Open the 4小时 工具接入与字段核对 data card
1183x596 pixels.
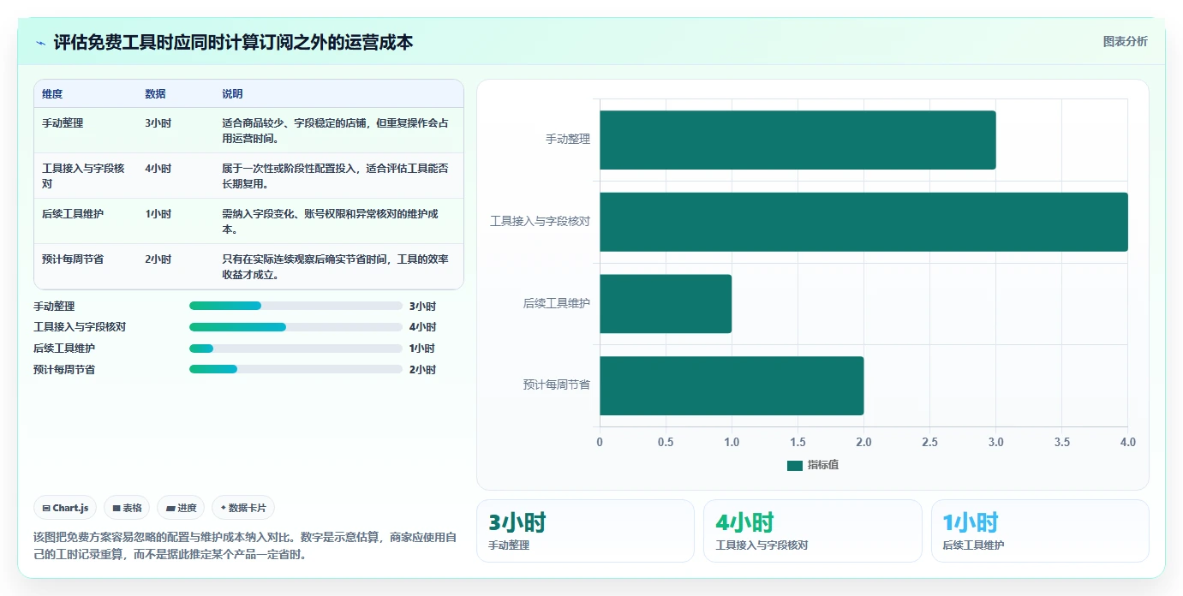click(x=812, y=531)
